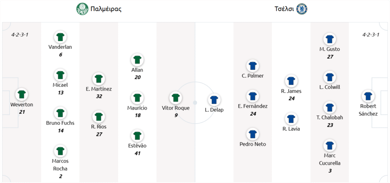Click the Chelsea club crest icon
This screenshot has height=183, width=390.
click(302, 9)
